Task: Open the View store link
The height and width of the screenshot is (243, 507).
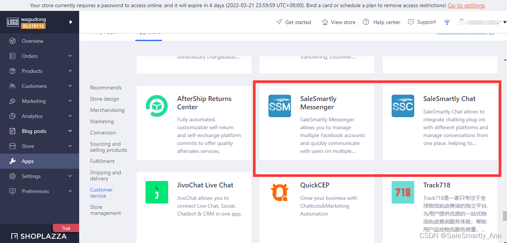Action: 343,22
